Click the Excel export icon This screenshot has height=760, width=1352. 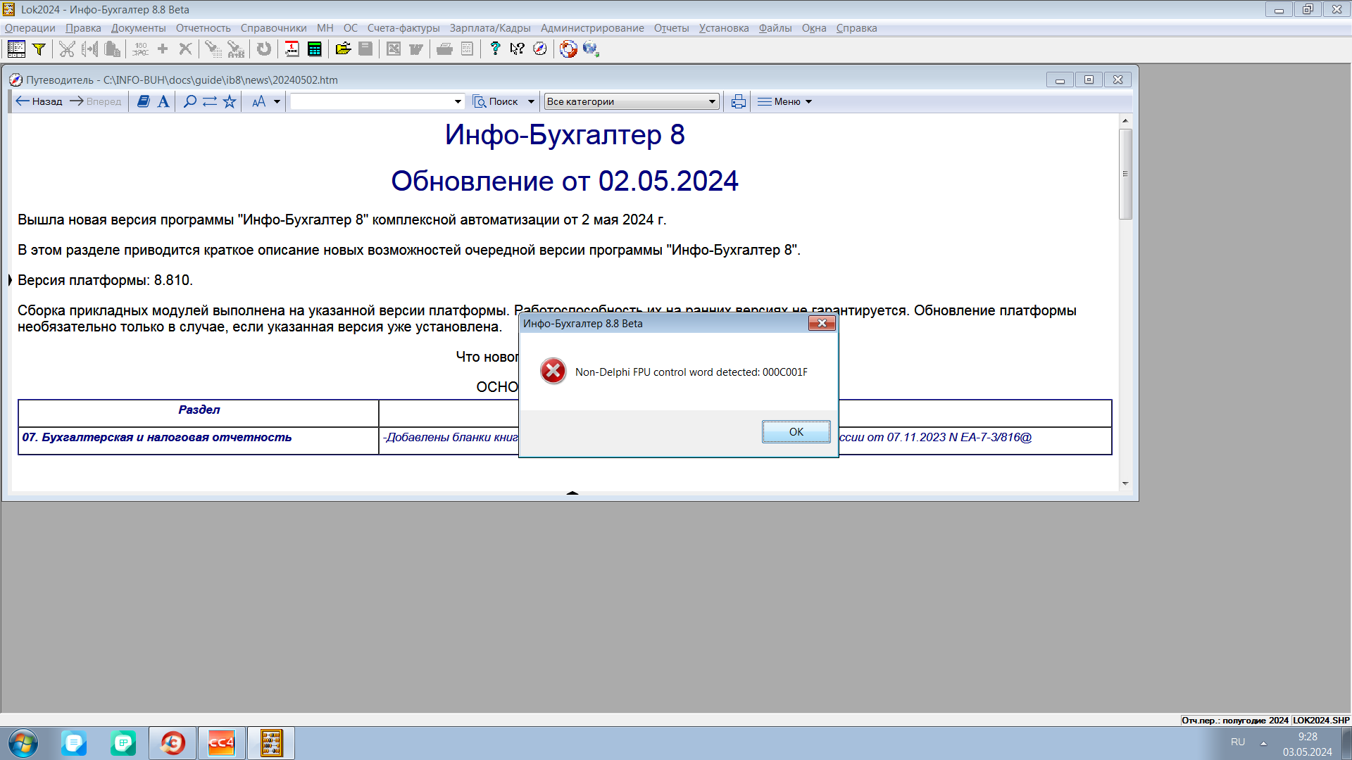[394, 49]
